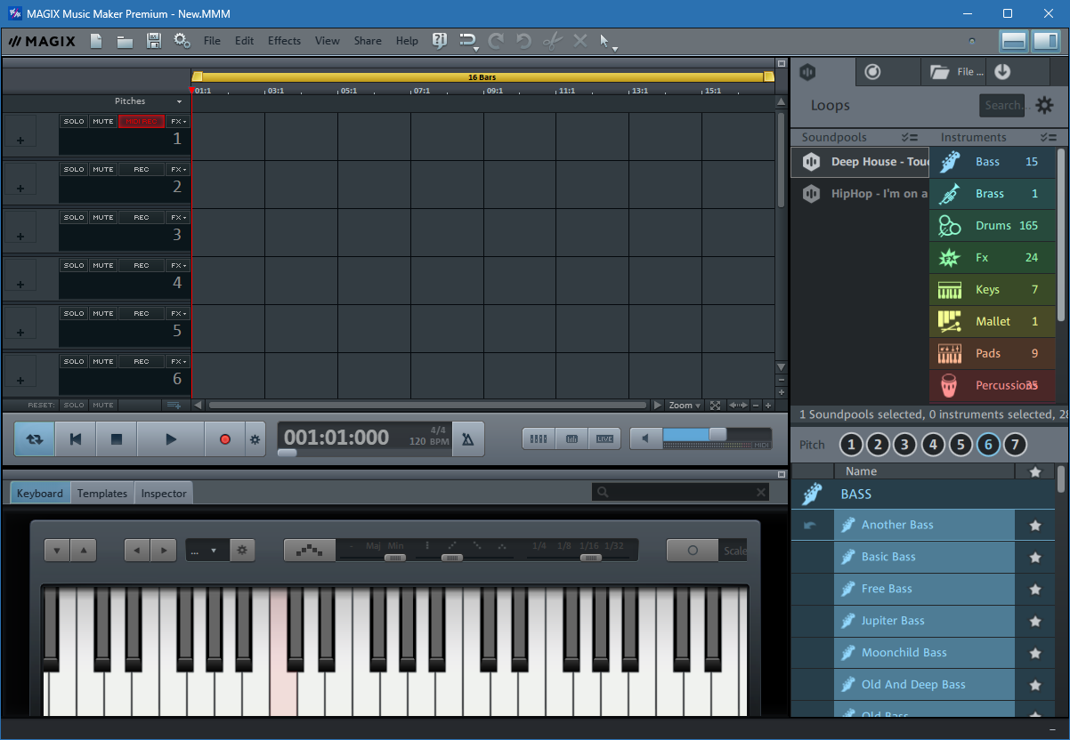Create a new project with the blank page icon

tap(96, 41)
